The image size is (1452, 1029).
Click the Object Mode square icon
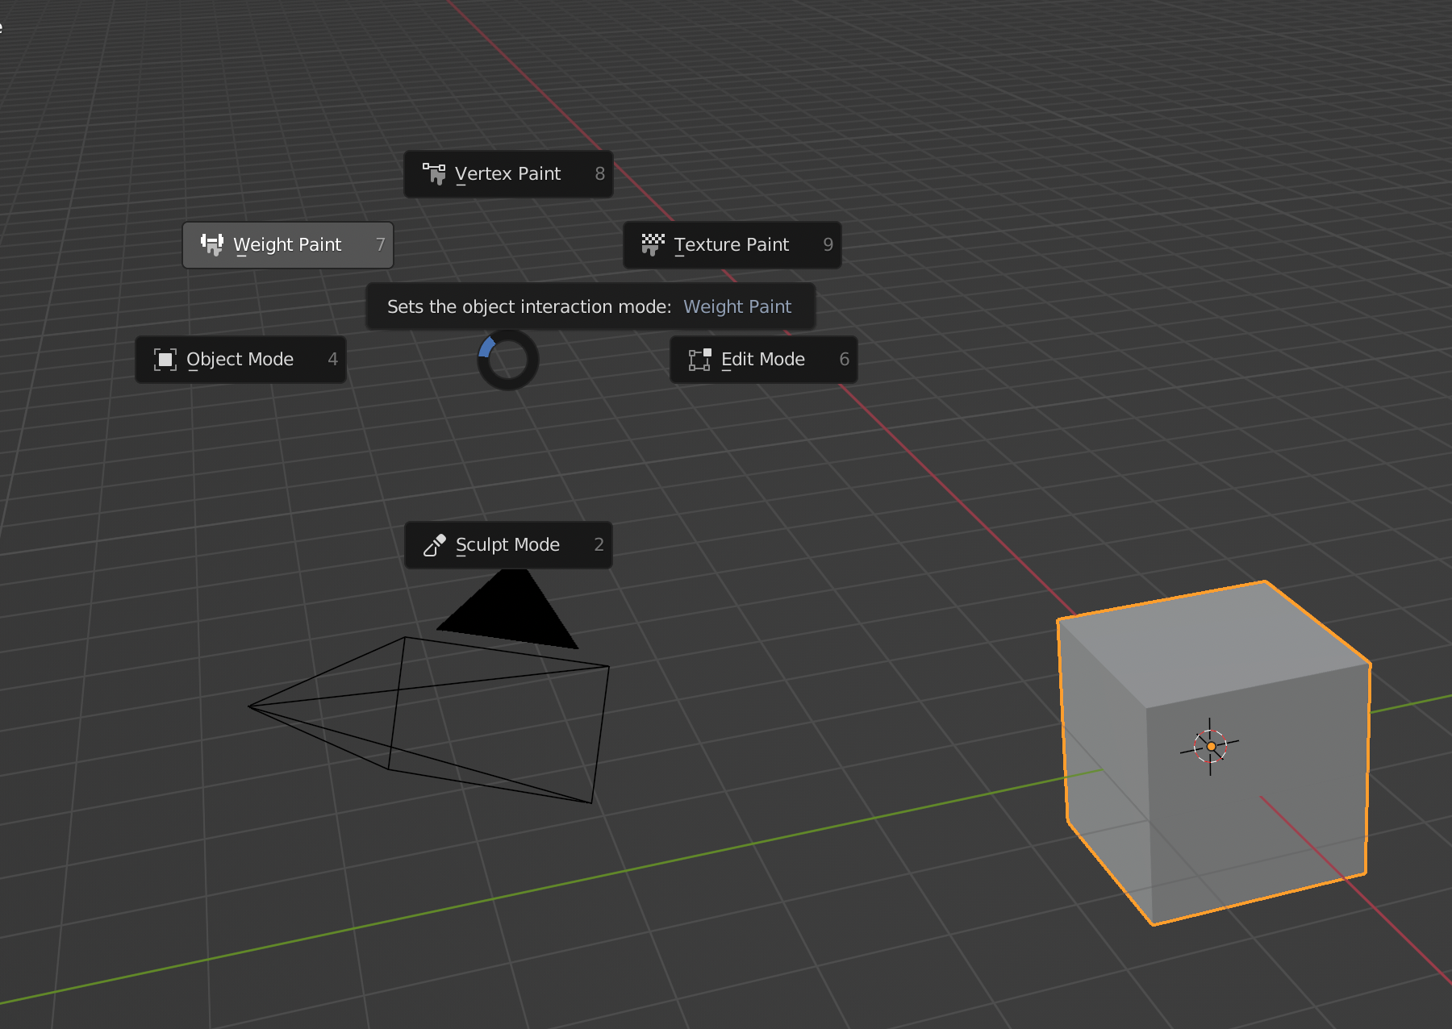[165, 360]
